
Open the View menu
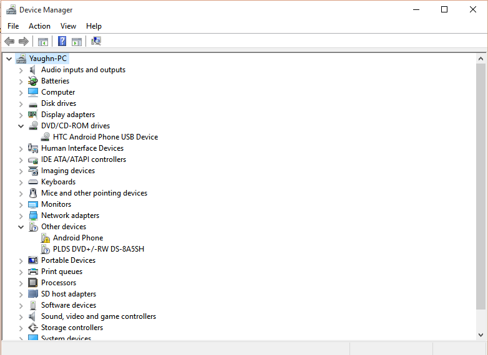68,26
